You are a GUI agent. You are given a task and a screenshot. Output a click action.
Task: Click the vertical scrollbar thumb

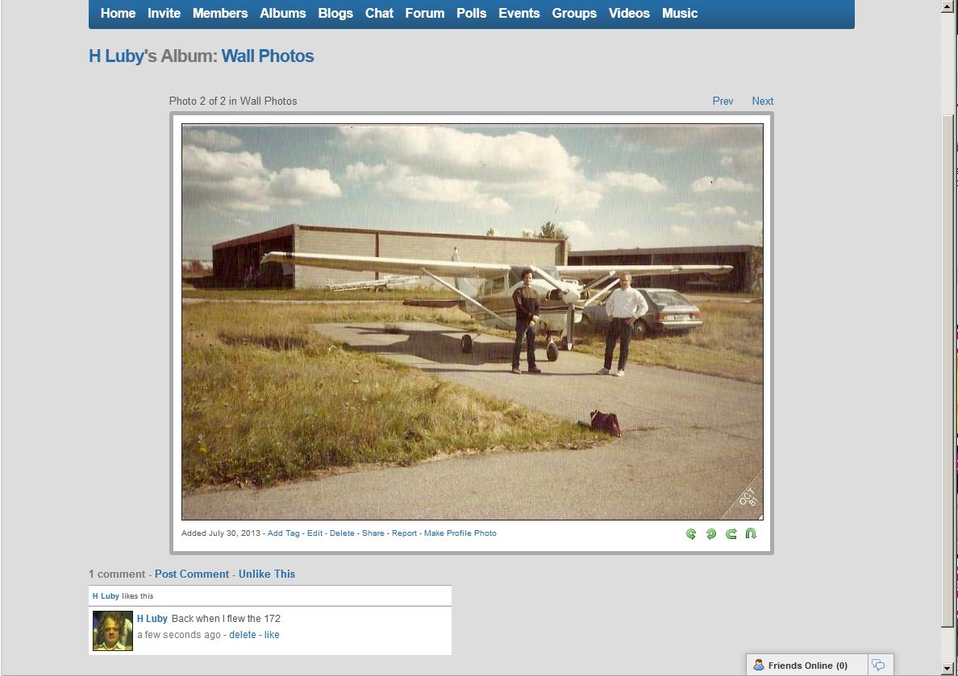point(948,371)
